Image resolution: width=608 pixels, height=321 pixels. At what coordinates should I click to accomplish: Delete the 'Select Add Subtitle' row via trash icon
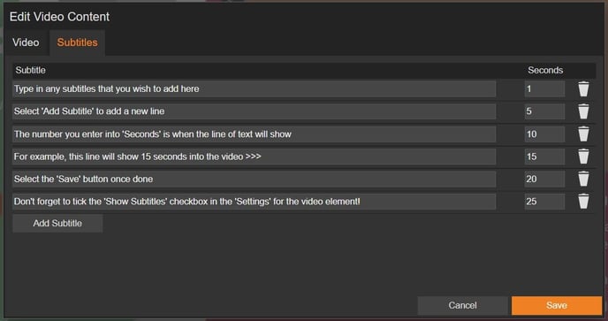[583, 111]
